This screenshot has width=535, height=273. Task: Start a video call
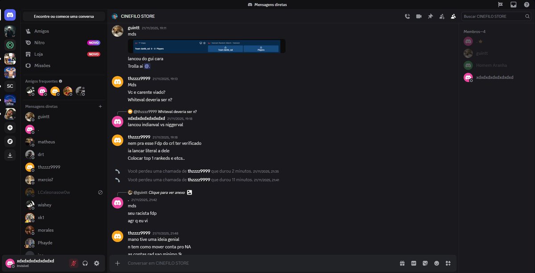(419, 16)
